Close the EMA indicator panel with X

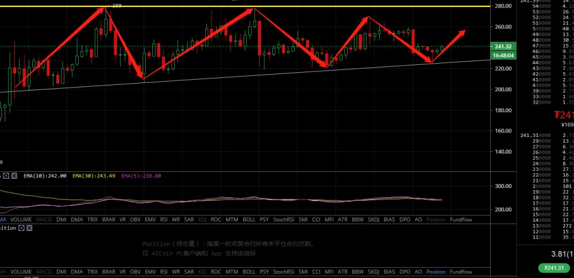tap(14, 176)
